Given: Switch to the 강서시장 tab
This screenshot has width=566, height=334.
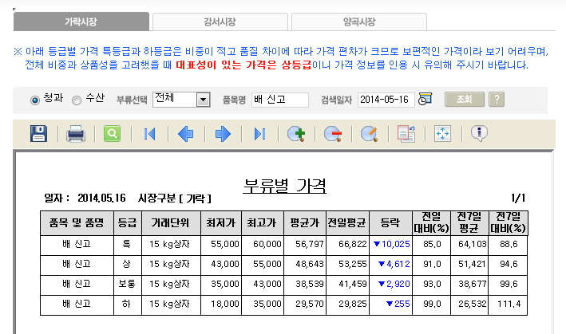Looking at the screenshot, I should (220, 22).
